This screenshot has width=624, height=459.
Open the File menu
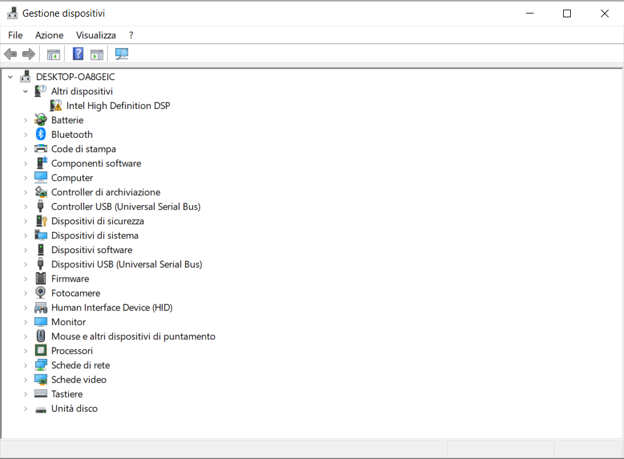(15, 35)
